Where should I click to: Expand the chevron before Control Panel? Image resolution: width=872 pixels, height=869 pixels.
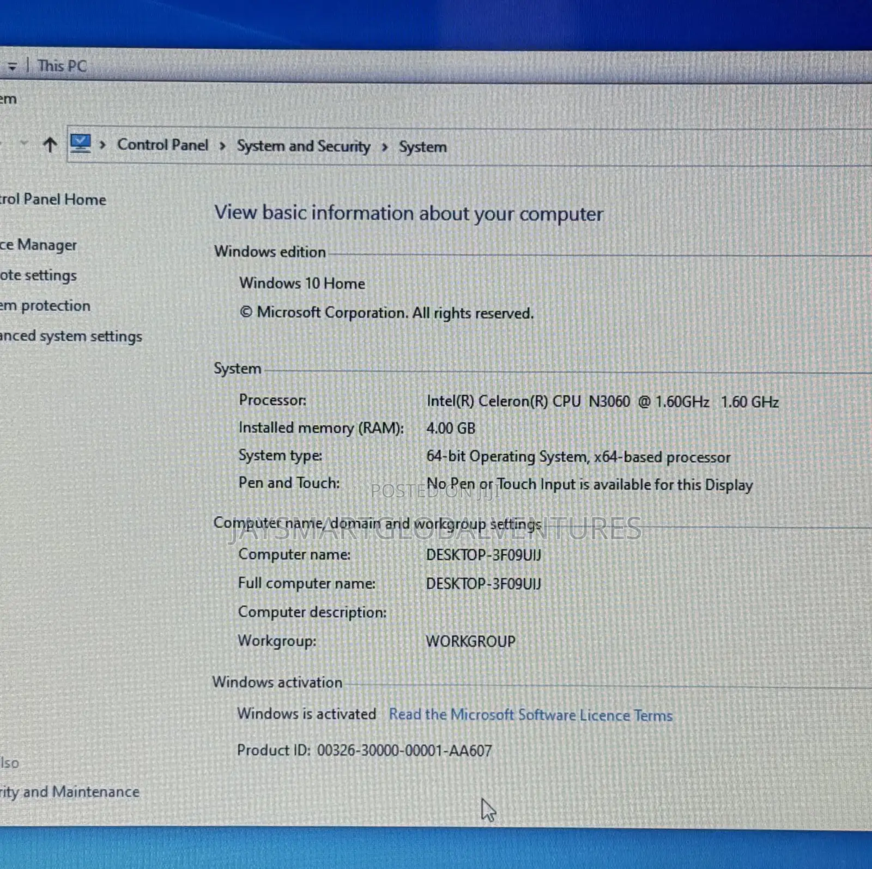pyautogui.click(x=102, y=145)
